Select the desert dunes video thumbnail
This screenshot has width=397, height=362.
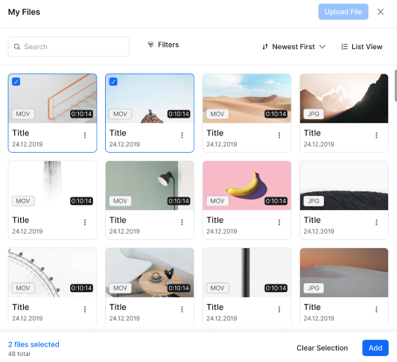tap(247, 98)
